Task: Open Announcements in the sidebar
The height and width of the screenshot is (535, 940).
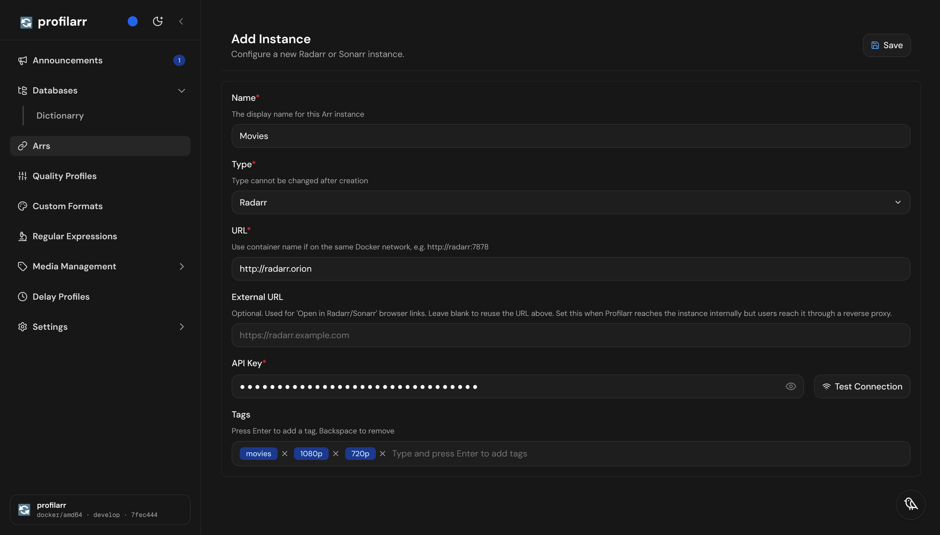Action: [x=100, y=60]
